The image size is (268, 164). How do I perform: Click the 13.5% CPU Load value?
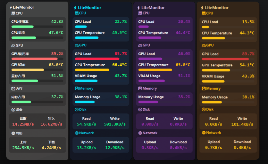248,22
